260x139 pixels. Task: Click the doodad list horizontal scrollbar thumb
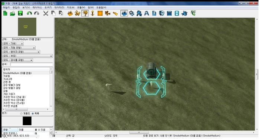point(16,109)
